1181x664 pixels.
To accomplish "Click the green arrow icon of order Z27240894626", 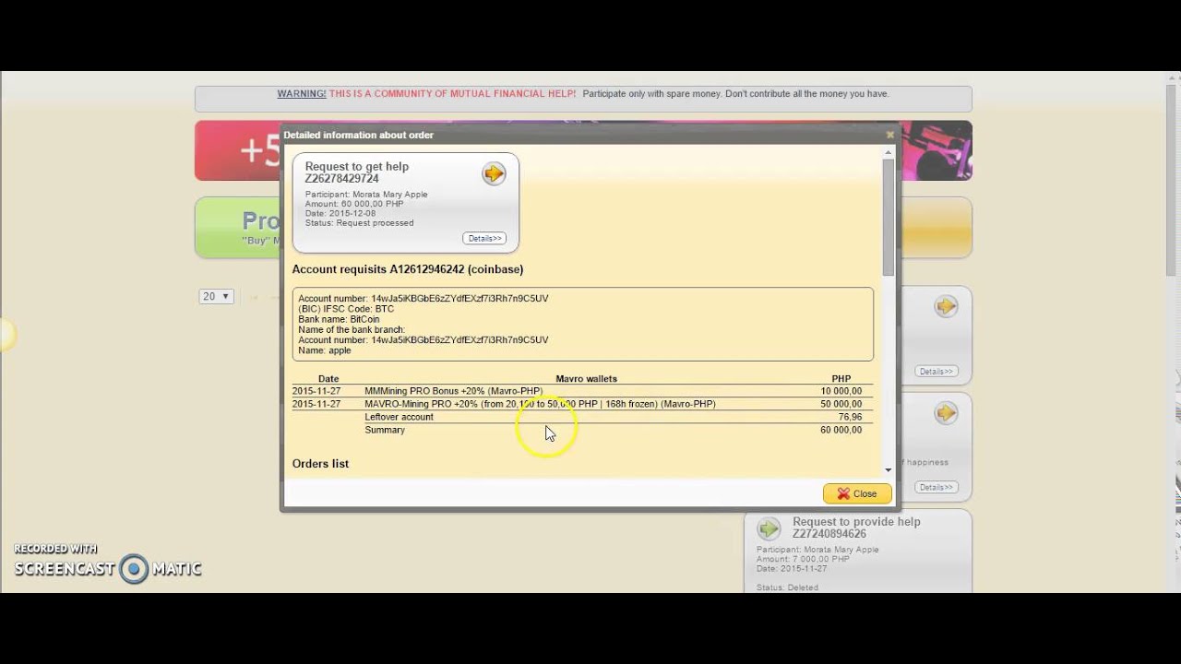I will pos(769,528).
